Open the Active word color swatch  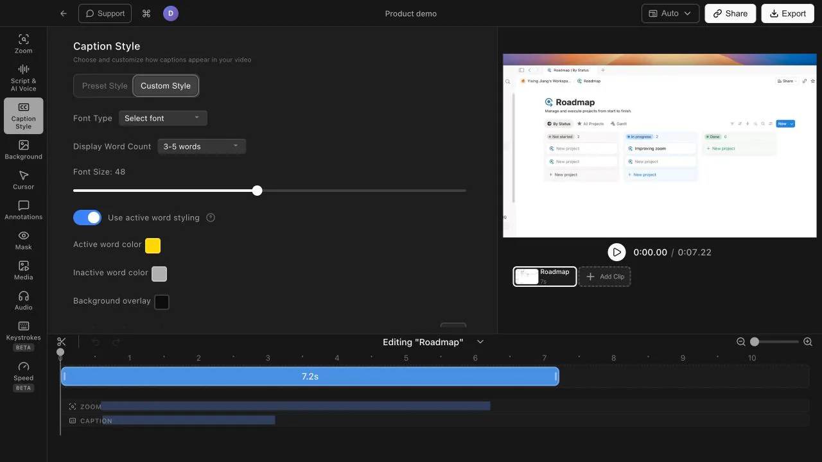[153, 245]
